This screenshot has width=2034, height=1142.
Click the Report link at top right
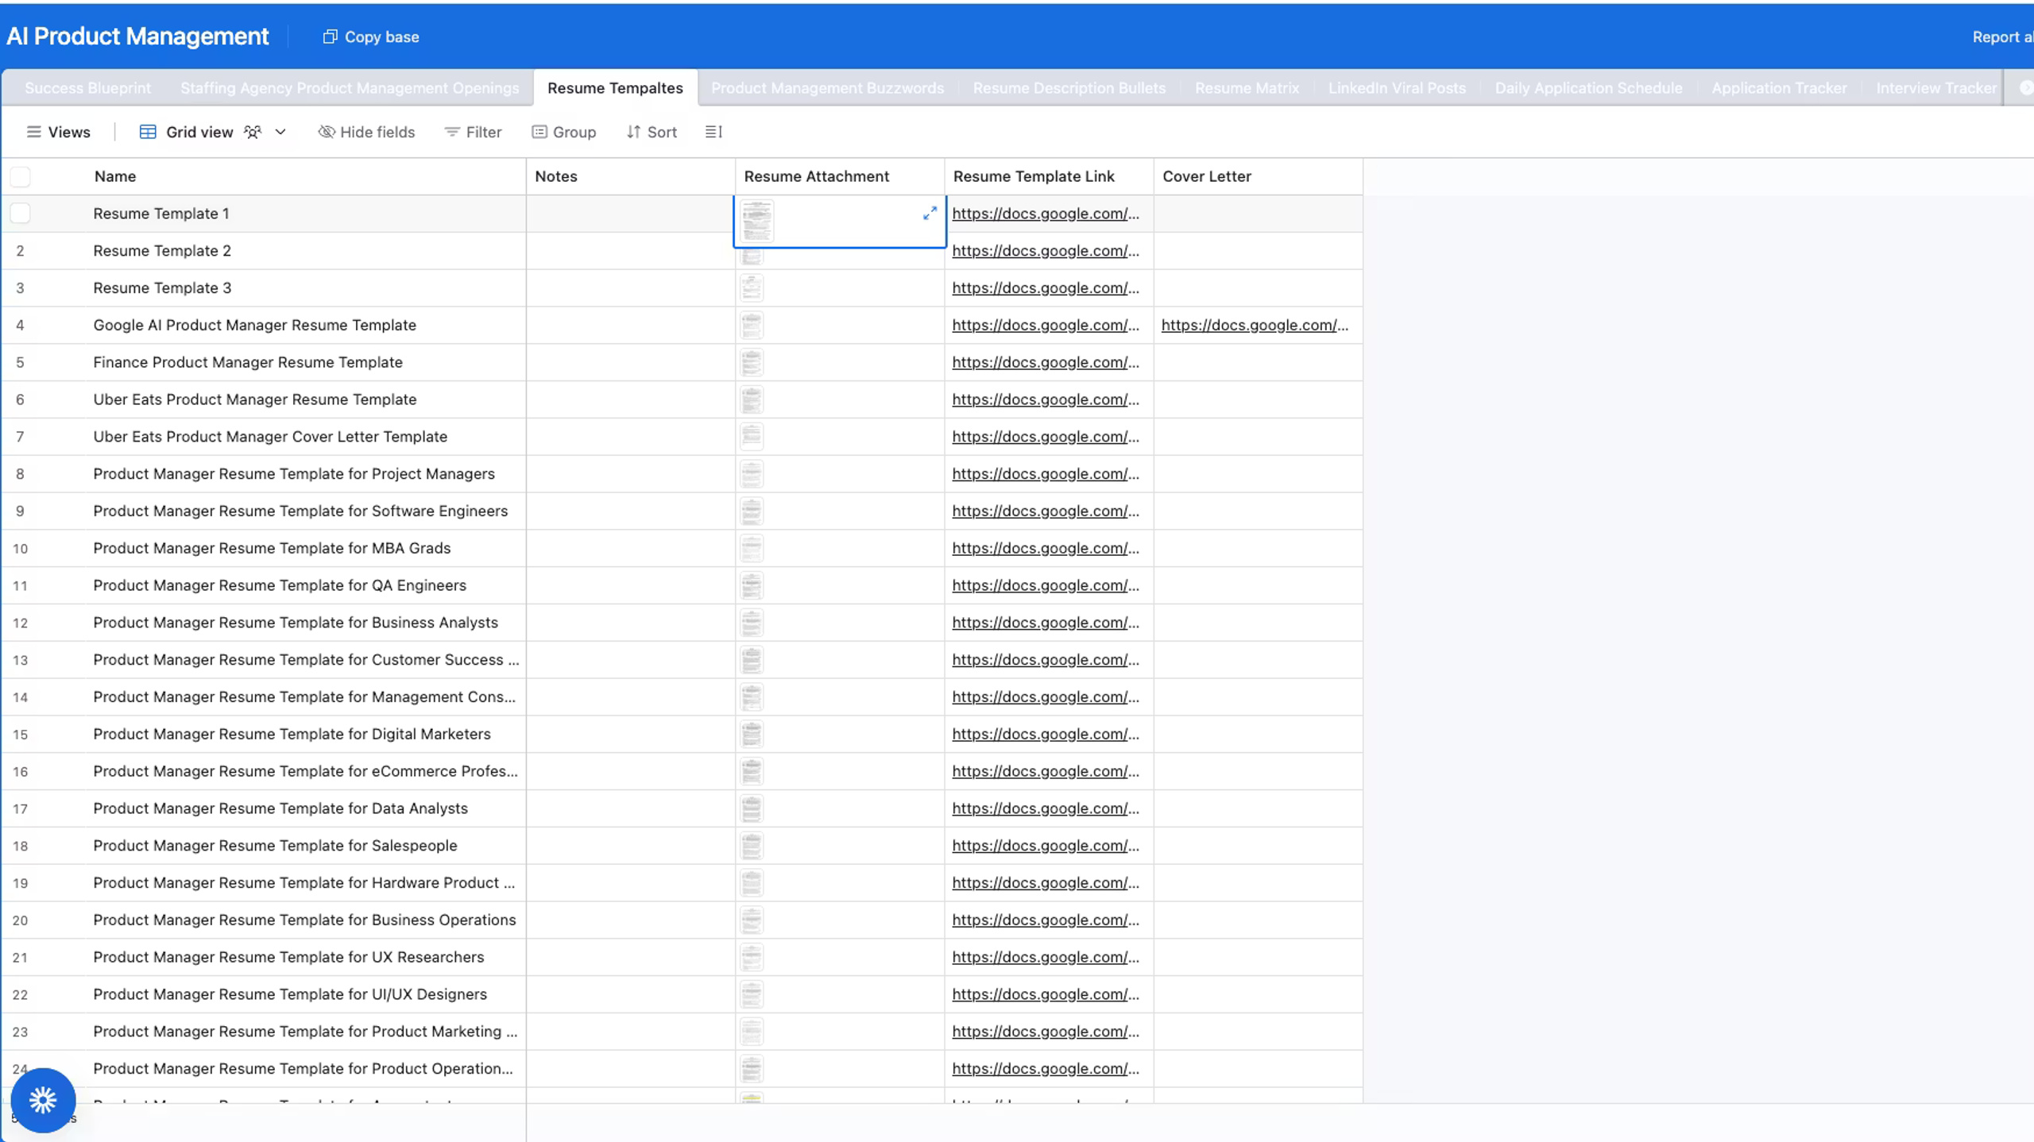point(2002,37)
